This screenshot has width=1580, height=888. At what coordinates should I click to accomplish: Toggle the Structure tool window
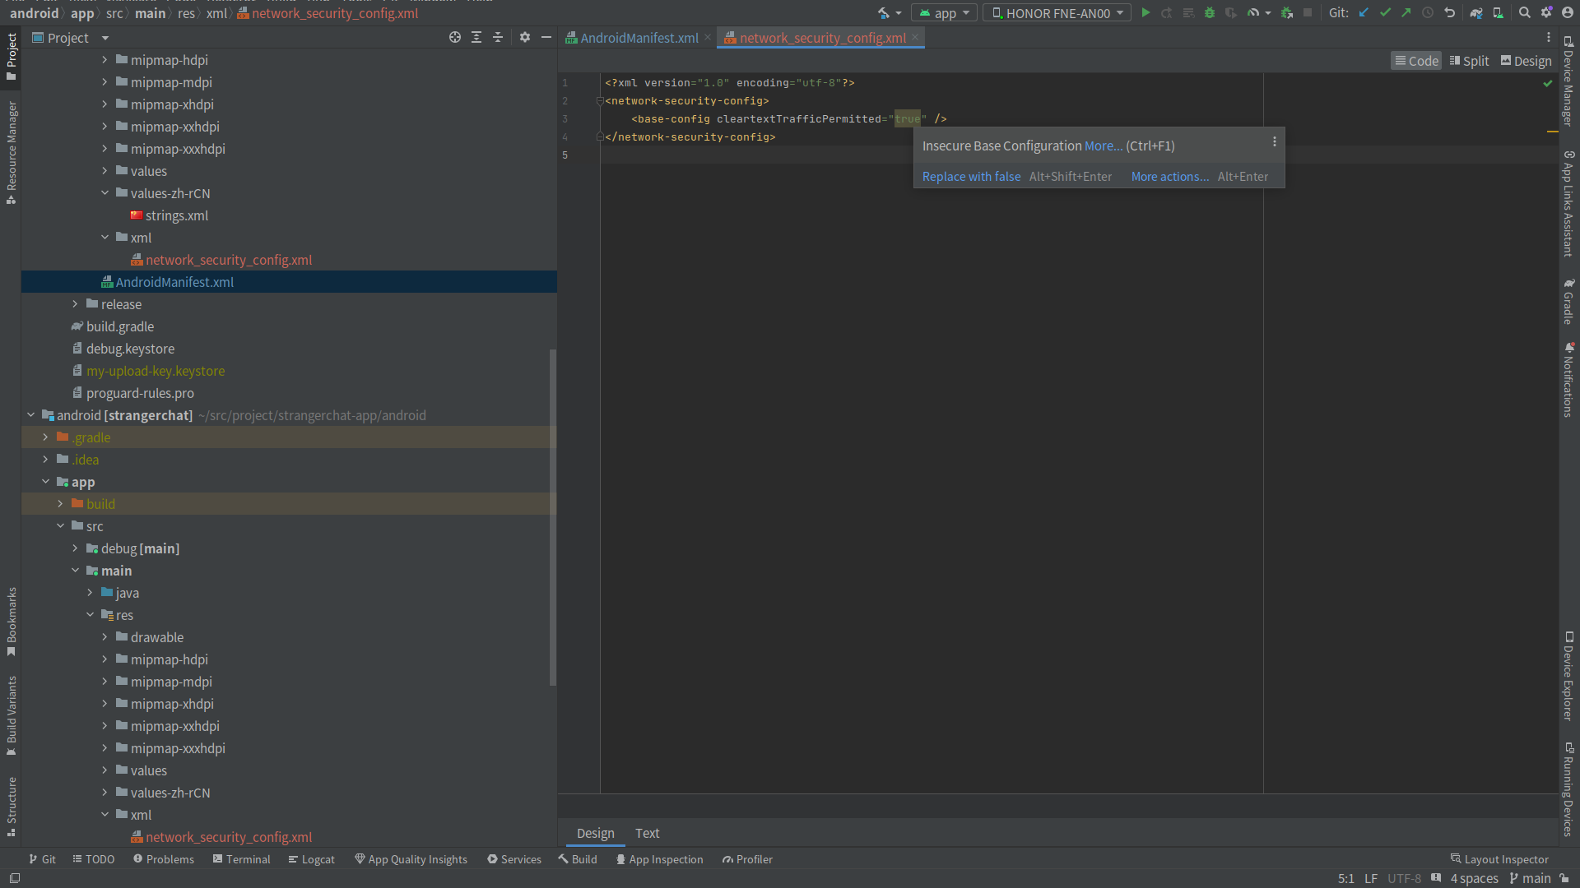12,806
